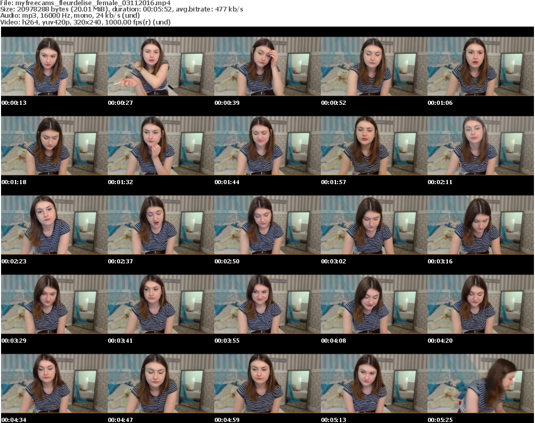Click the thumbnail at 00:02:23
Image resolution: width=535 pixels, height=423 pixels.
[x=54, y=225]
